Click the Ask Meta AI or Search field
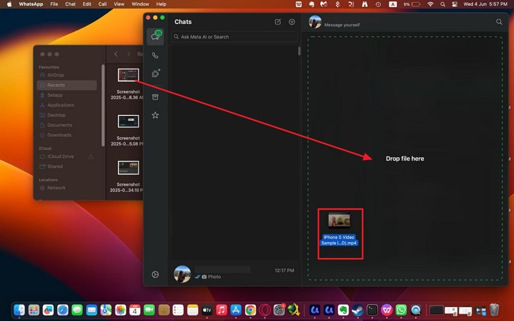 (234, 37)
